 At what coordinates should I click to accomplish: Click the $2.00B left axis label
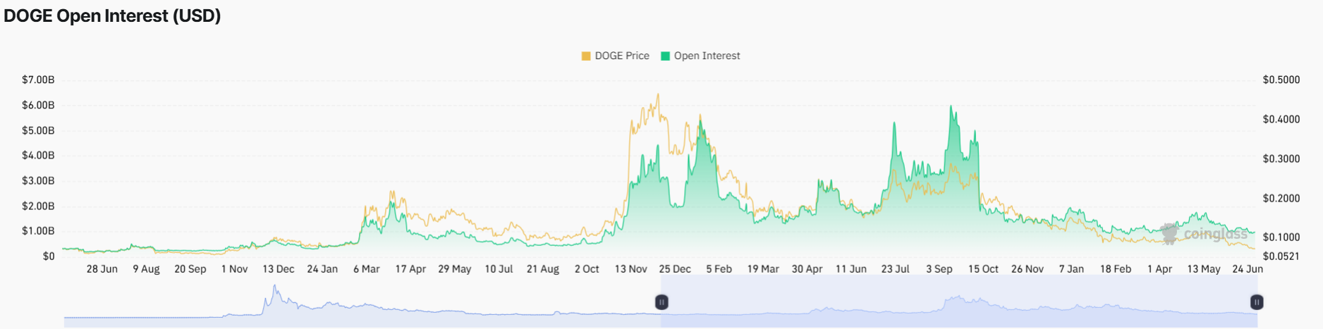pyautogui.click(x=38, y=206)
